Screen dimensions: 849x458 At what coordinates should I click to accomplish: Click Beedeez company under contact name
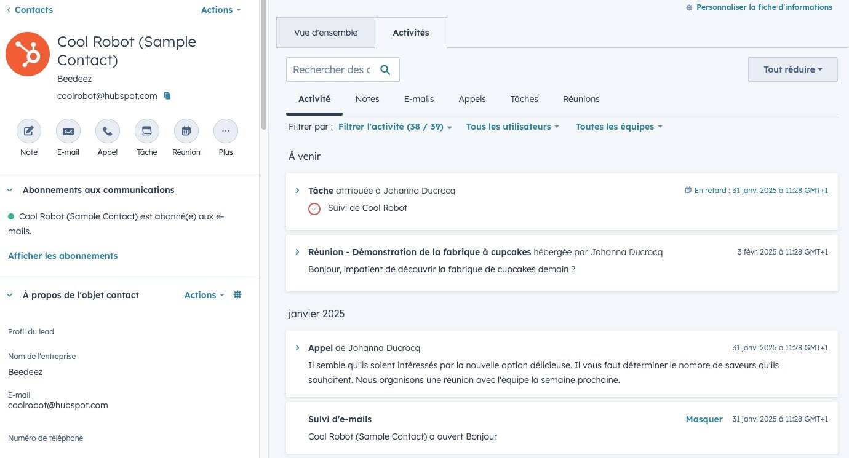click(x=74, y=79)
